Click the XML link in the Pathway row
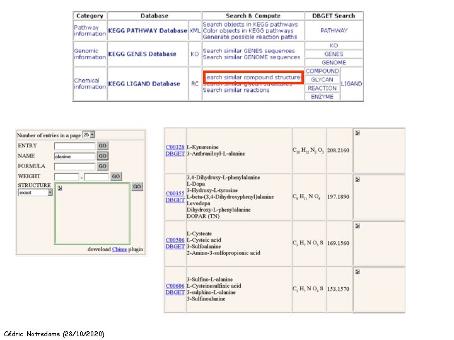The width and height of the screenshot is (454, 340). pyautogui.click(x=195, y=31)
